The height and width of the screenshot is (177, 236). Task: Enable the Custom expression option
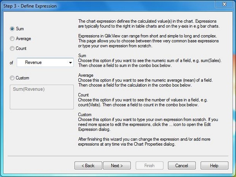click(x=12, y=78)
